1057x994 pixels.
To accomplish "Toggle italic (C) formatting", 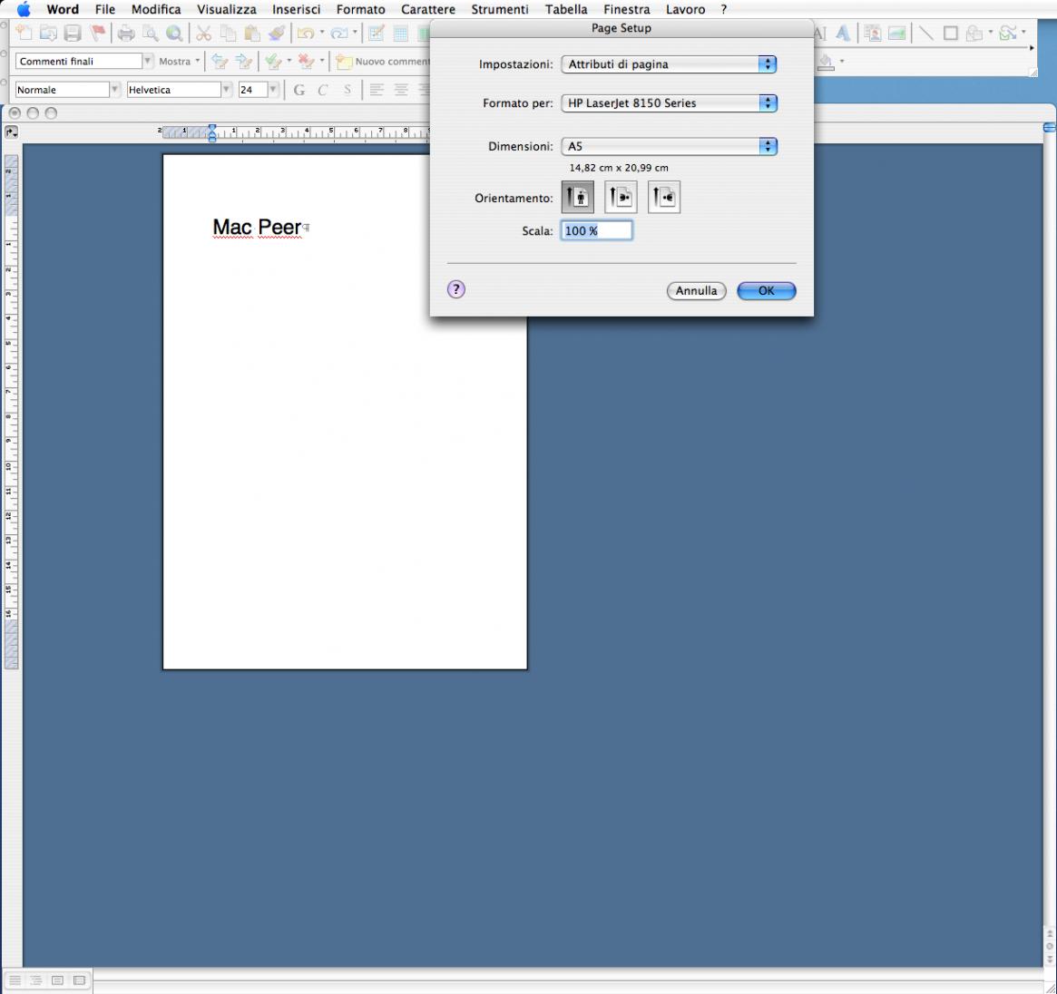I will point(323,90).
